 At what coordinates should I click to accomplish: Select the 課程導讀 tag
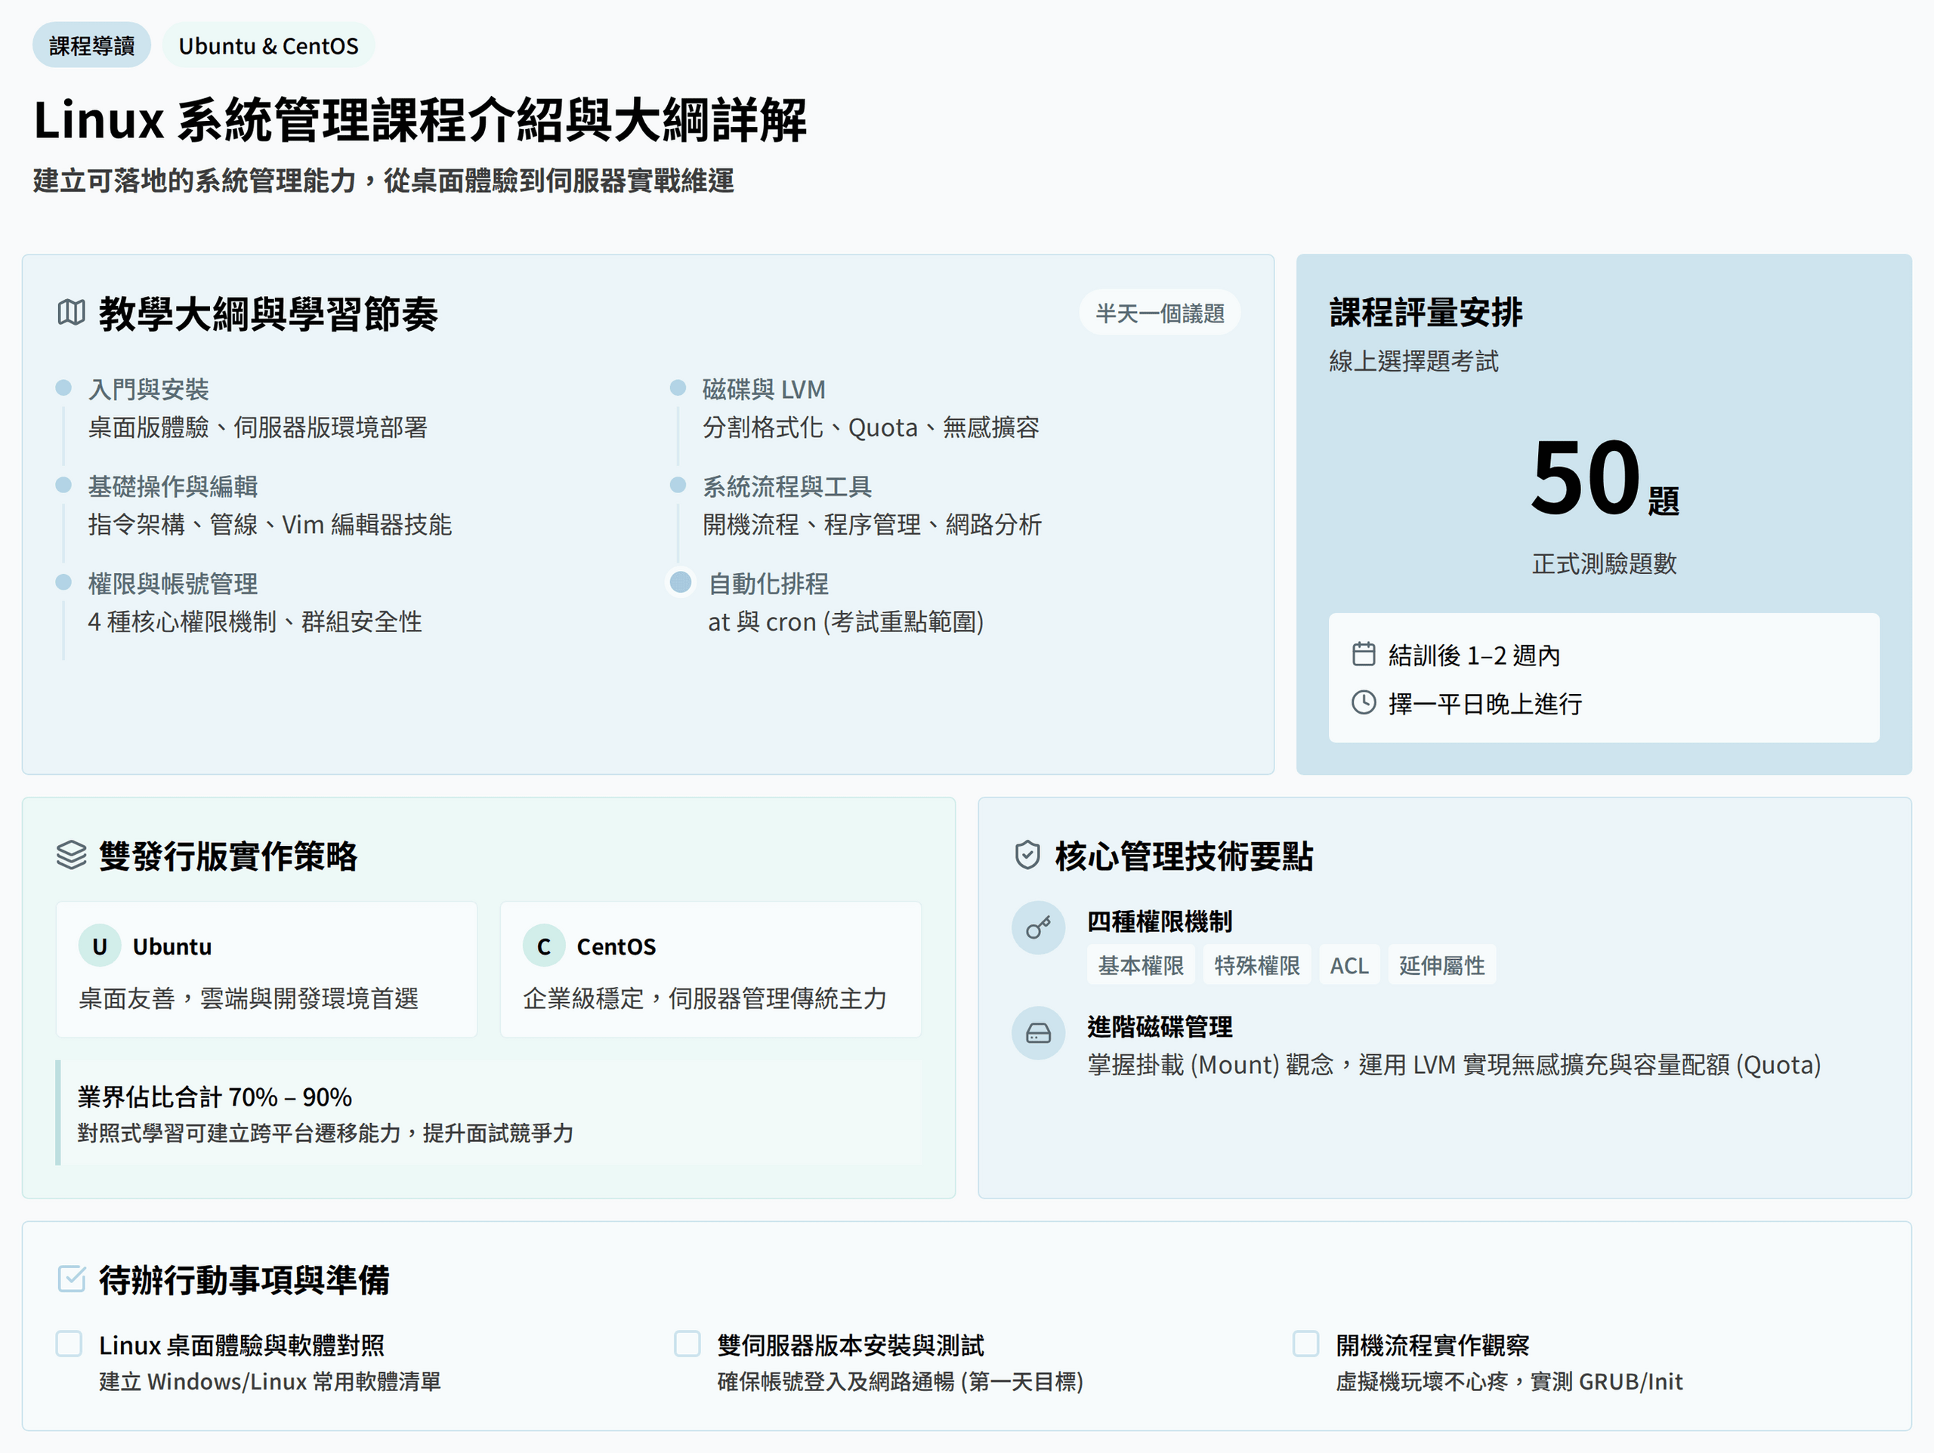coord(92,45)
